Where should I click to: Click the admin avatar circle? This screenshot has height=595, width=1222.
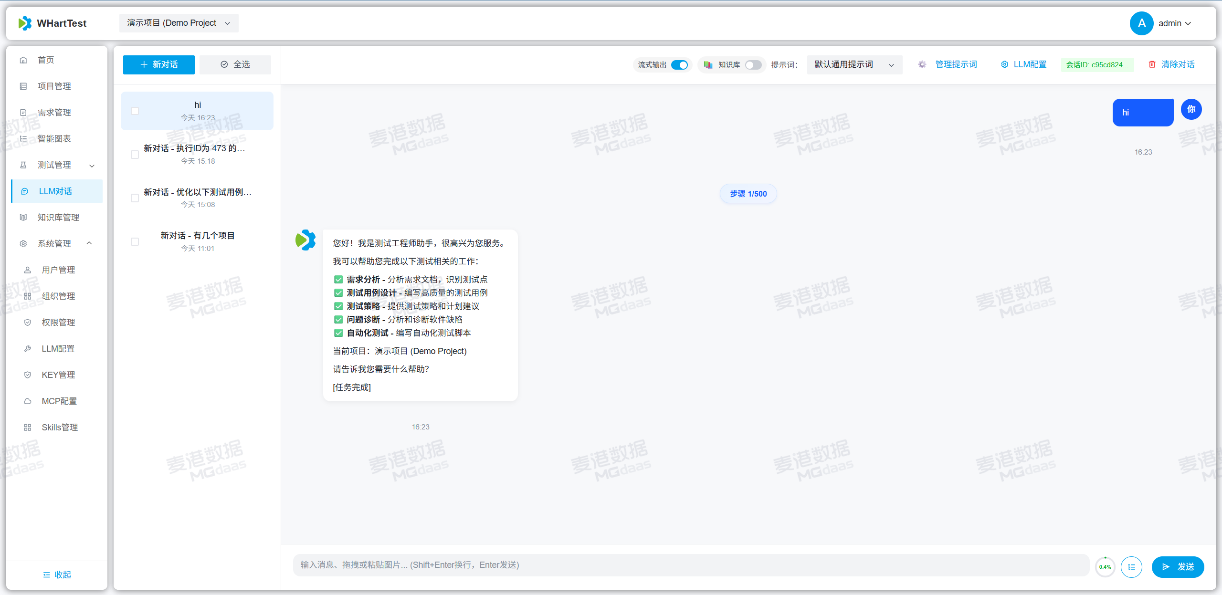[x=1141, y=23]
